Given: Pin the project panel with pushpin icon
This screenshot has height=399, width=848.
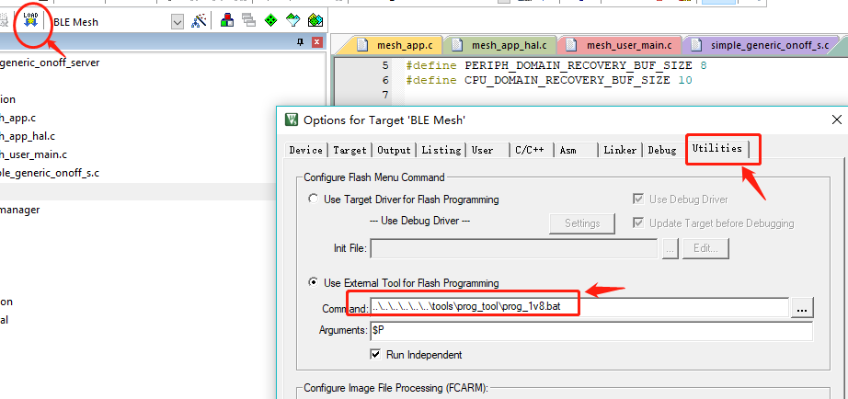Looking at the screenshot, I should [x=301, y=42].
